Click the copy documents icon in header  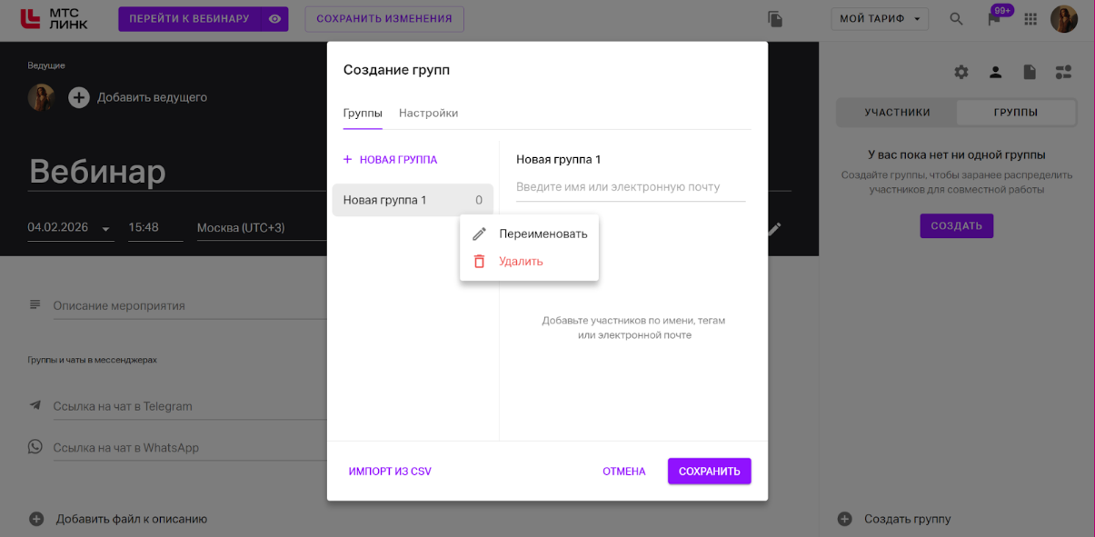click(x=775, y=19)
